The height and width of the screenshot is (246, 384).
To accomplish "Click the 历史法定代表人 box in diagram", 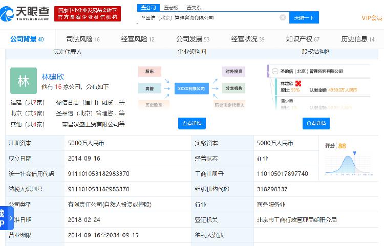I will click(x=229, y=105).
